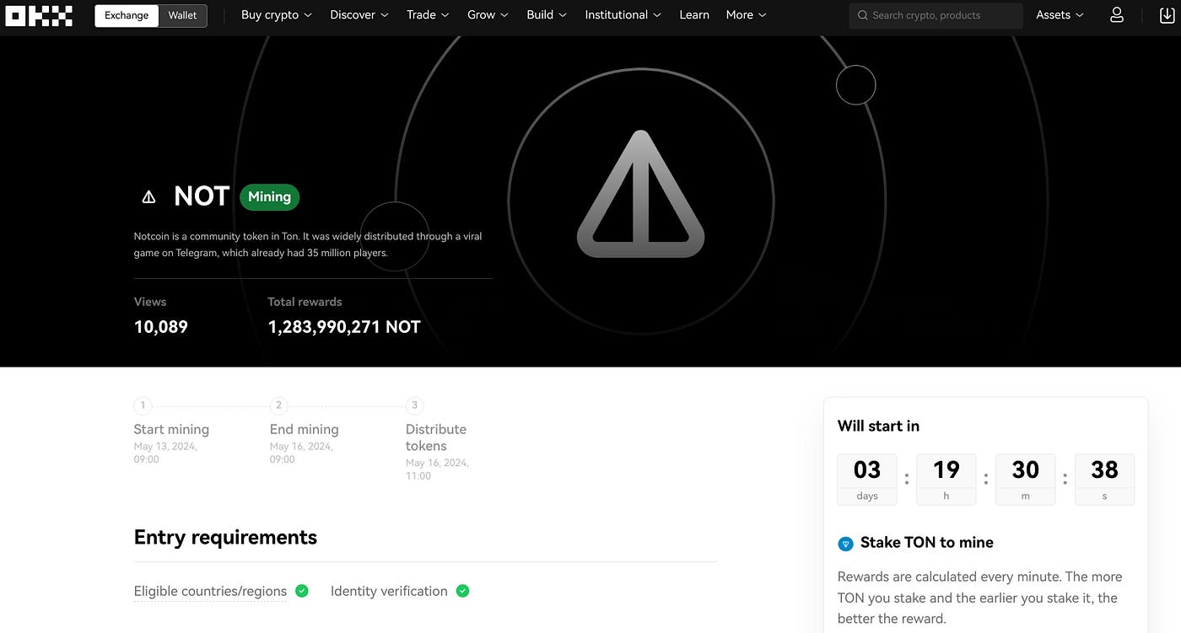Image resolution: width=1181 pixels, height=633 pixels.
Task: Click the green checkmark beside Identity verification
Action: click(x=462, y=590)
